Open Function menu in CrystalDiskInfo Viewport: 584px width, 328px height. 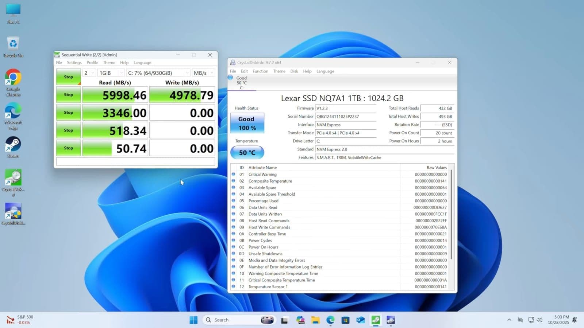(x=260, y=71)
